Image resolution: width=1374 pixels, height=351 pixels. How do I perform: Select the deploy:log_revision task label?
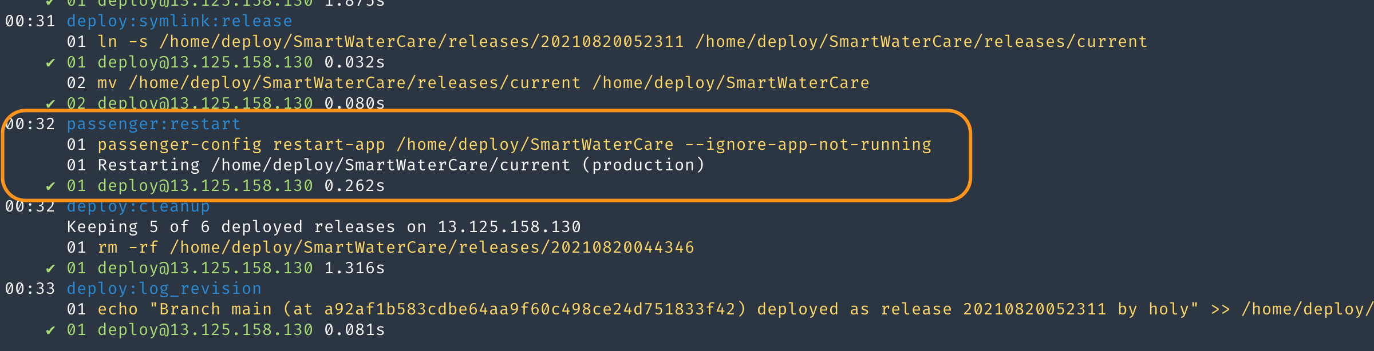point(164,289)
